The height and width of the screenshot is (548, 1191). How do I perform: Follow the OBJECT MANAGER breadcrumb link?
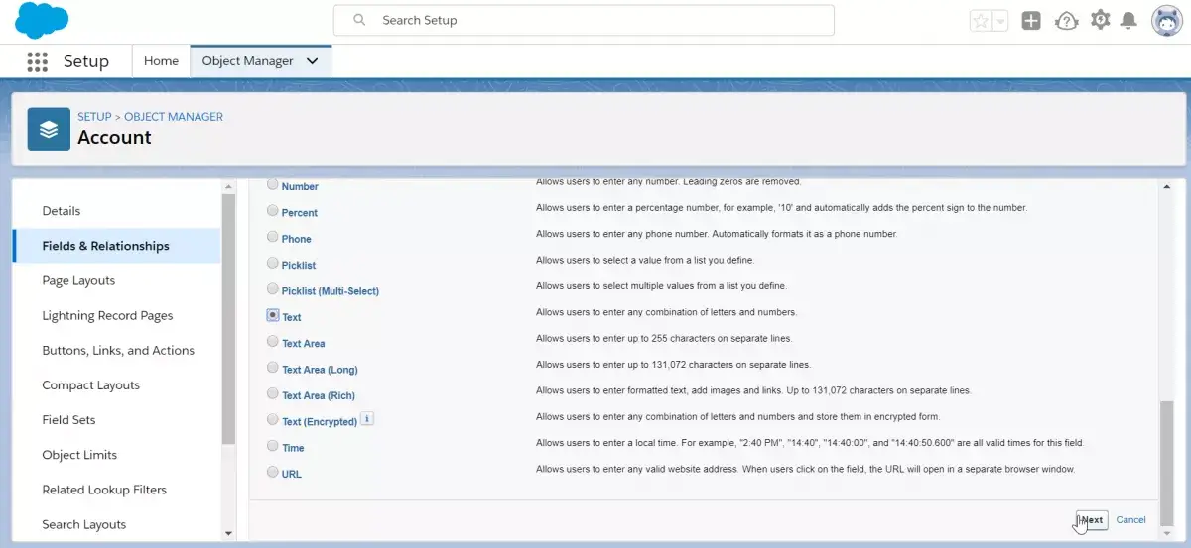[x=174, y=117]
